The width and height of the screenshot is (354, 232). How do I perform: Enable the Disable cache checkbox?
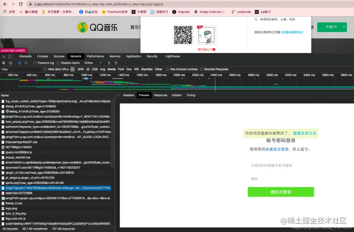tap(58, 63)
